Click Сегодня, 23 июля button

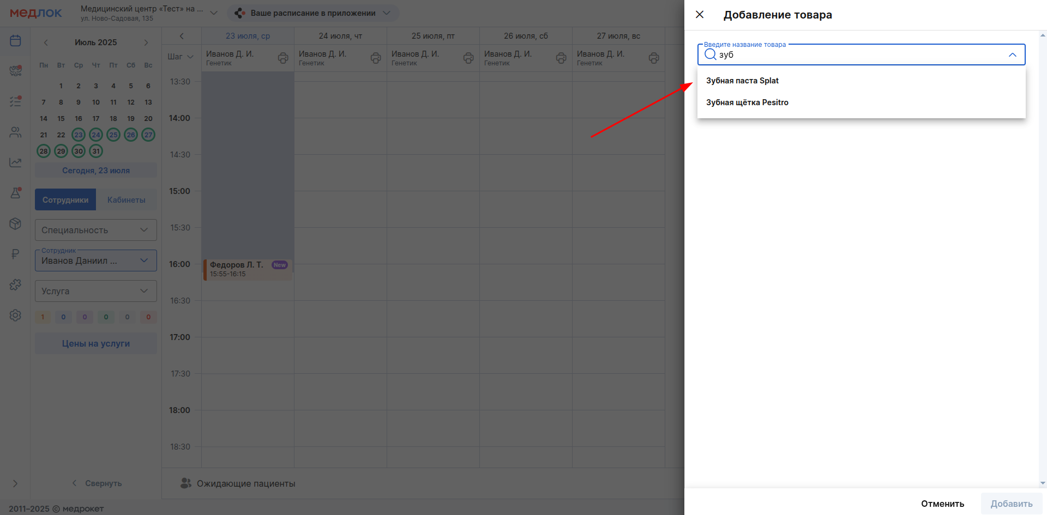tap(96, 171)
